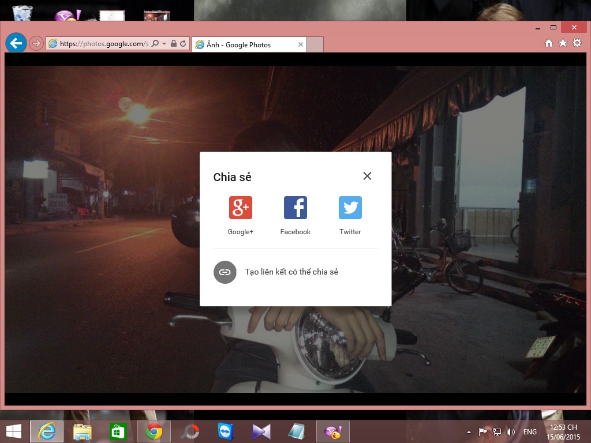The image size is (591, 443).
Task: Open the favorites star icon
Action: pyautogui.click(x=563, y=43)
